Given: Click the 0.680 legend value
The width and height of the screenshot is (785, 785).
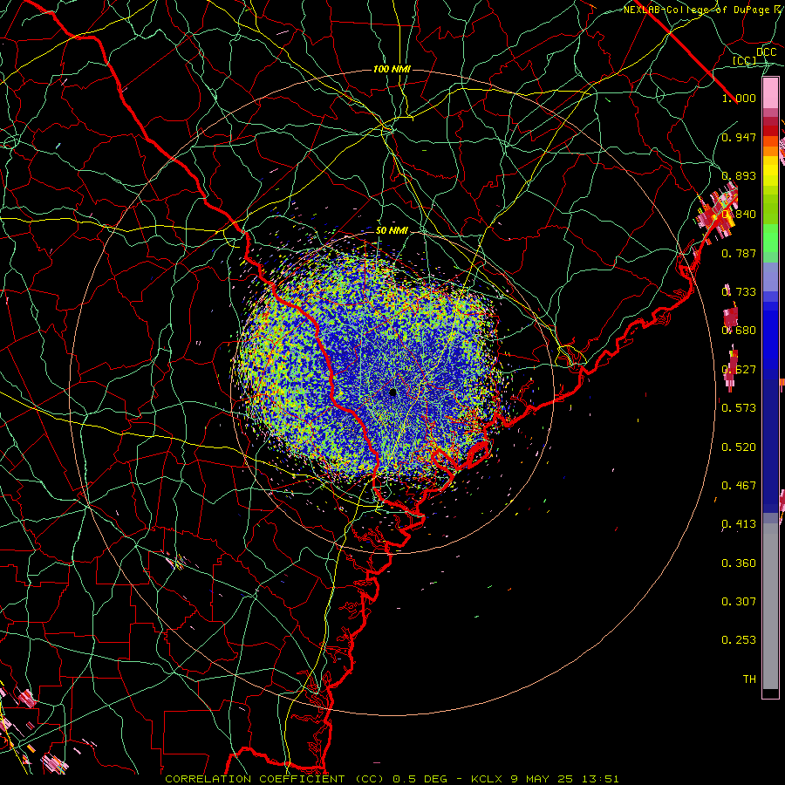Looking at the screenshot, I should pyautogui.click(x=739, y=331).
